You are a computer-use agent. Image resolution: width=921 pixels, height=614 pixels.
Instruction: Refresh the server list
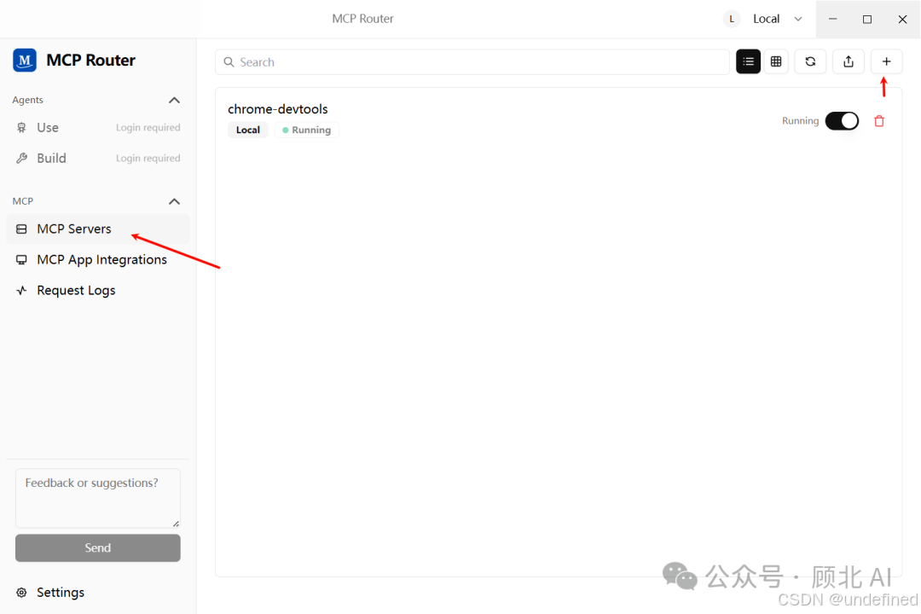click(x=810, y=61)
